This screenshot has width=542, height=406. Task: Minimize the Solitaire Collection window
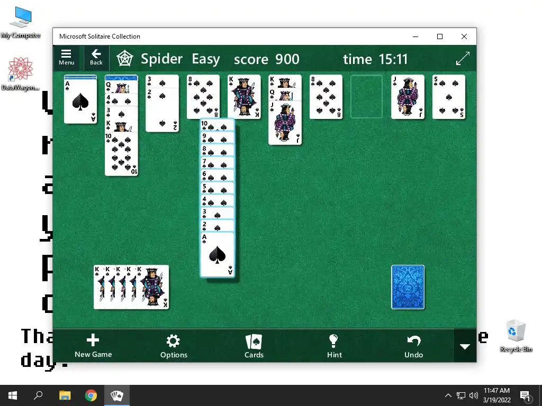click(x=415, y=36)
